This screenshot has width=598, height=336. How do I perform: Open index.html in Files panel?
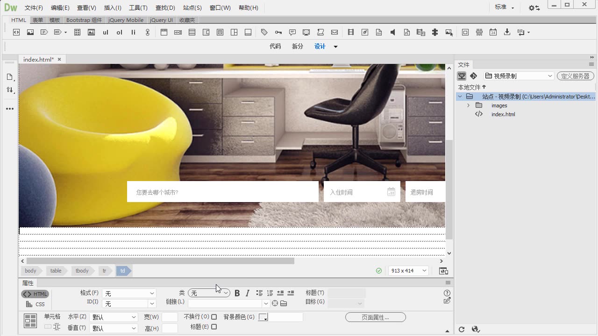(503, 114)
